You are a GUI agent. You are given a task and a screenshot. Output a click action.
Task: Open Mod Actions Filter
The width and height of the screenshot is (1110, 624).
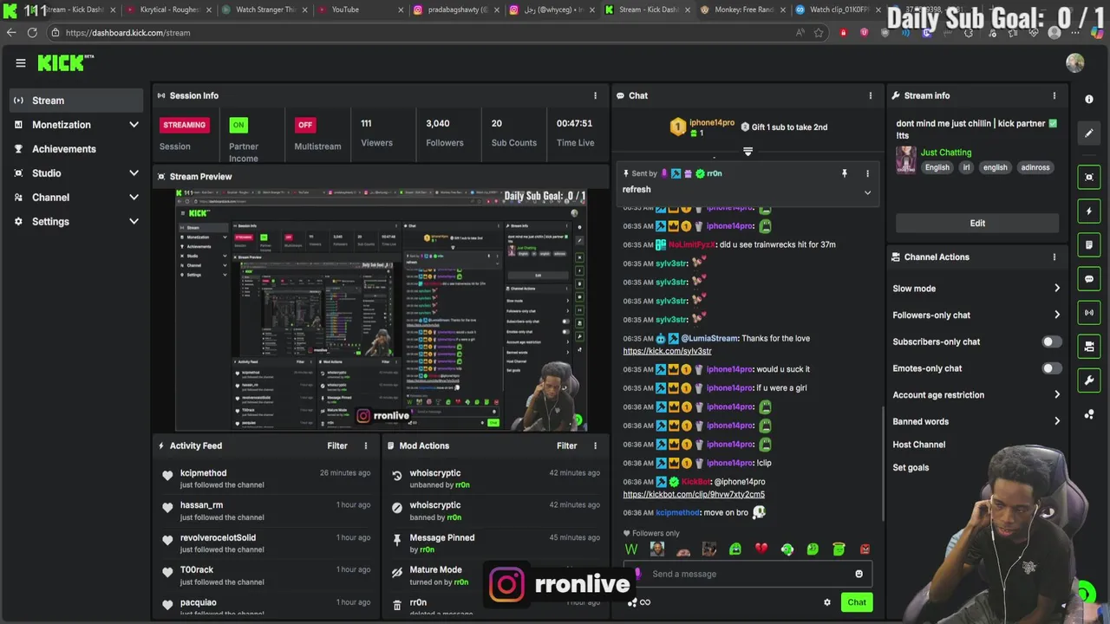click(x=566, y=445)
